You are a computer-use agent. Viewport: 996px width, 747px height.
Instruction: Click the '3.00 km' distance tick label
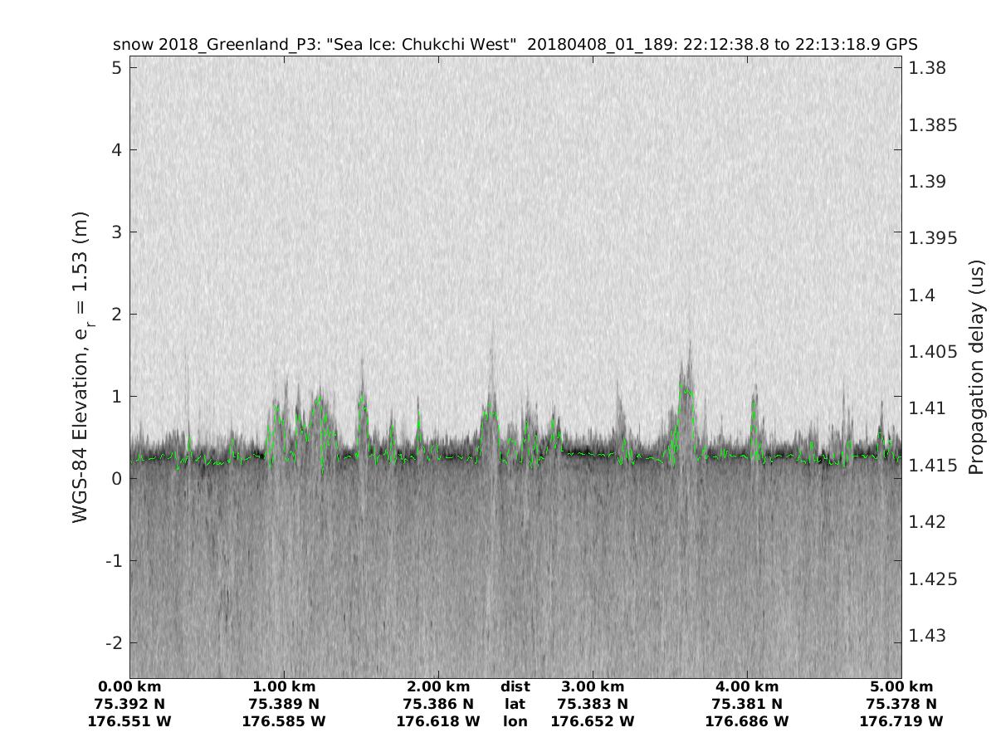[593, 686]
